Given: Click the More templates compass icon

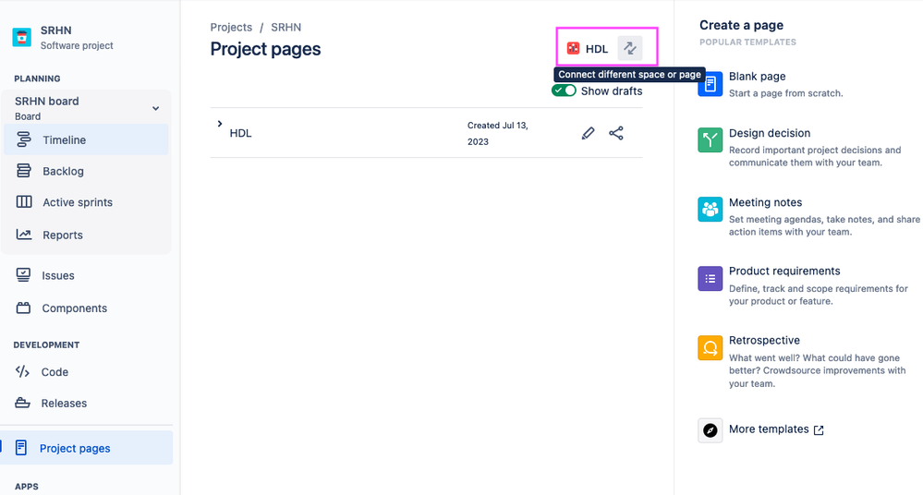Looking at the screenshot, I should [x=710, y=430].
